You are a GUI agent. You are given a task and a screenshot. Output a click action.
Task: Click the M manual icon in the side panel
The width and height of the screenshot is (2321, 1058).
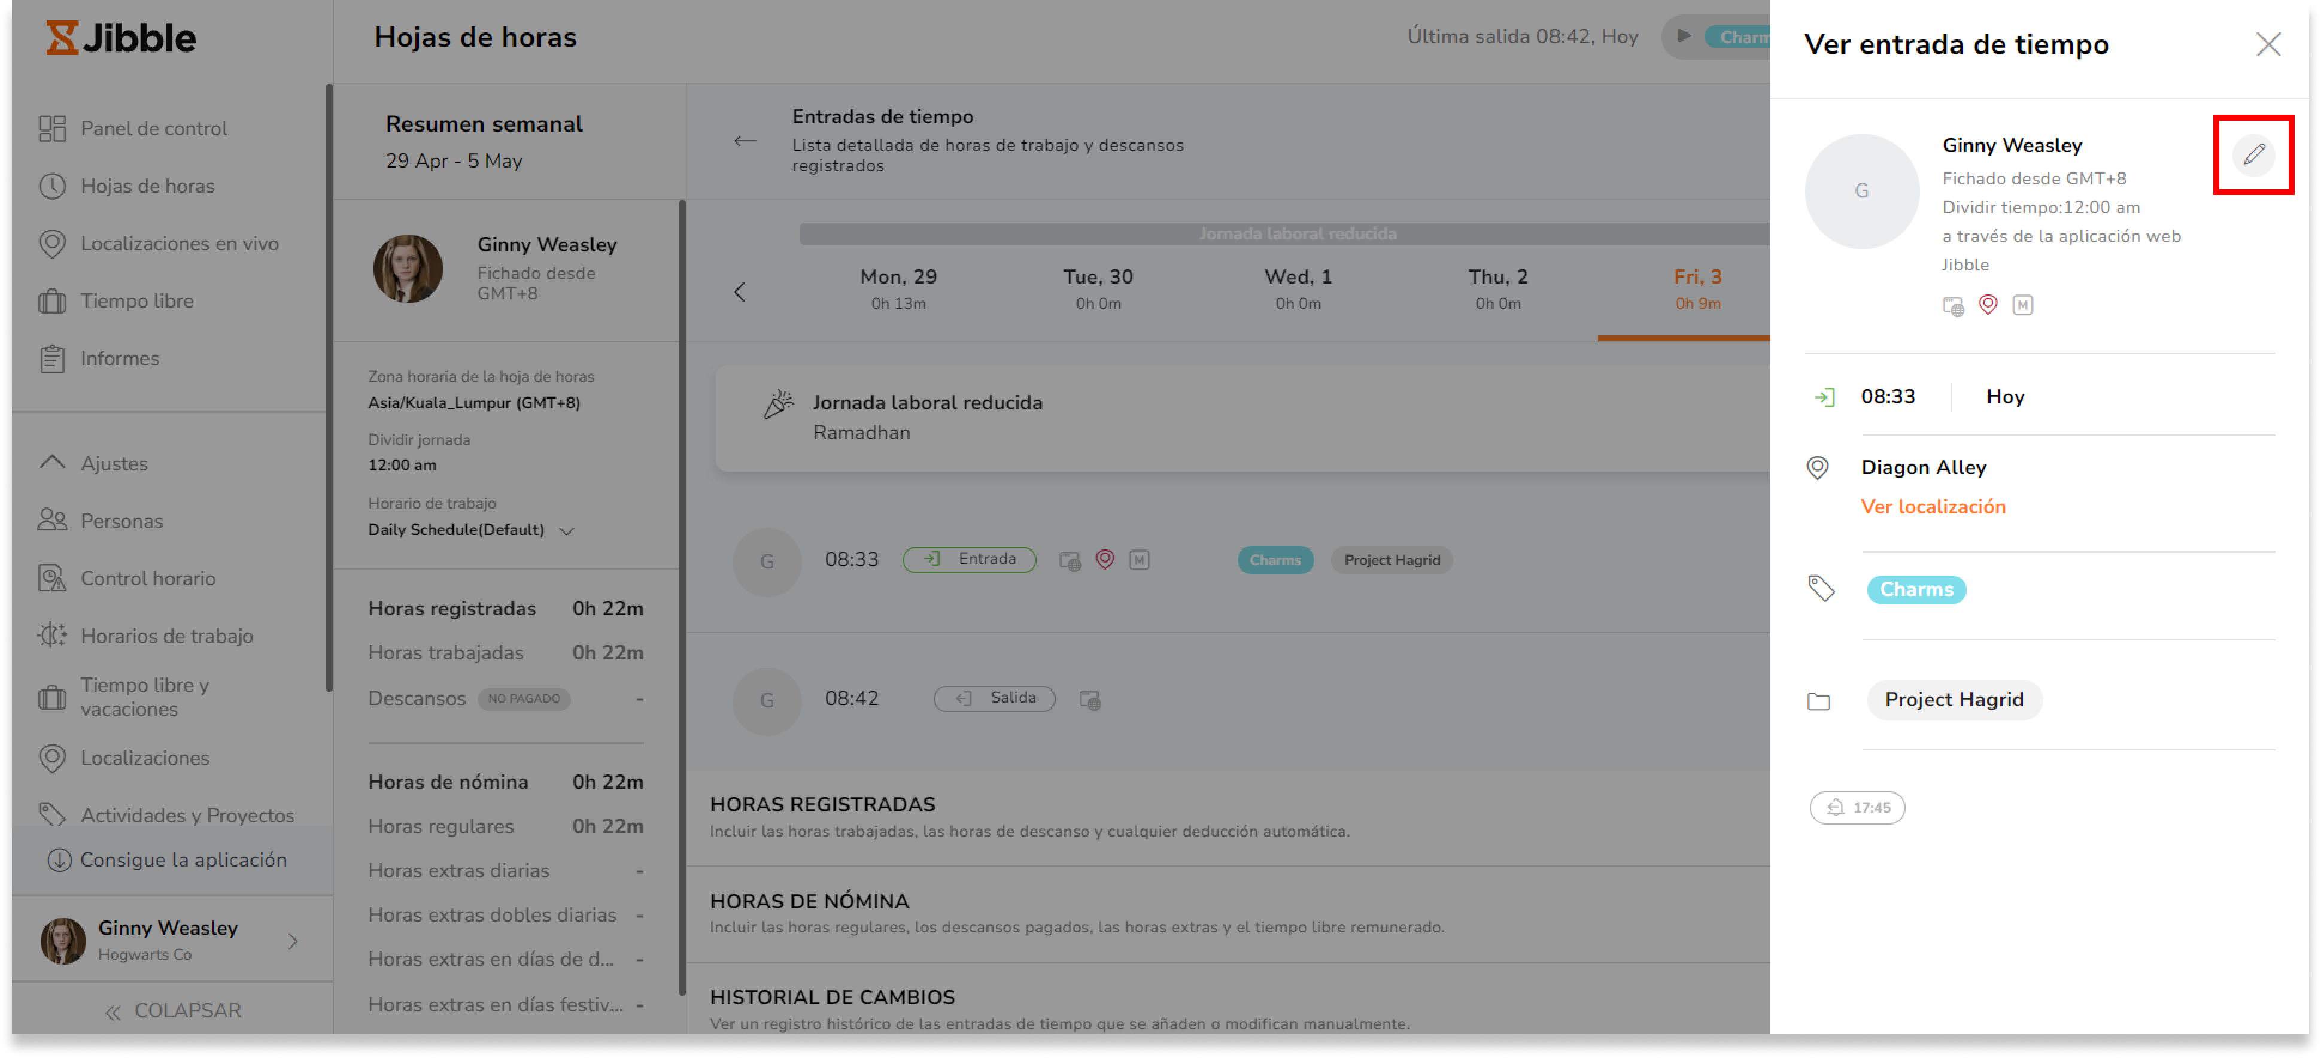click(2022, 305)
